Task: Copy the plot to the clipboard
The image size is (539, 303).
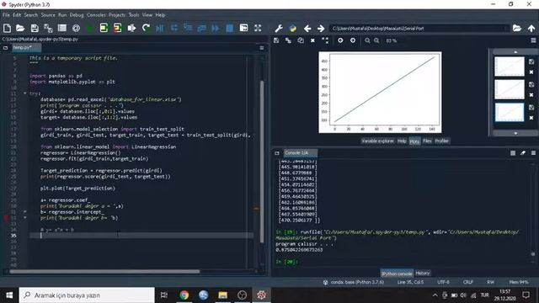Action: (301, 40)
